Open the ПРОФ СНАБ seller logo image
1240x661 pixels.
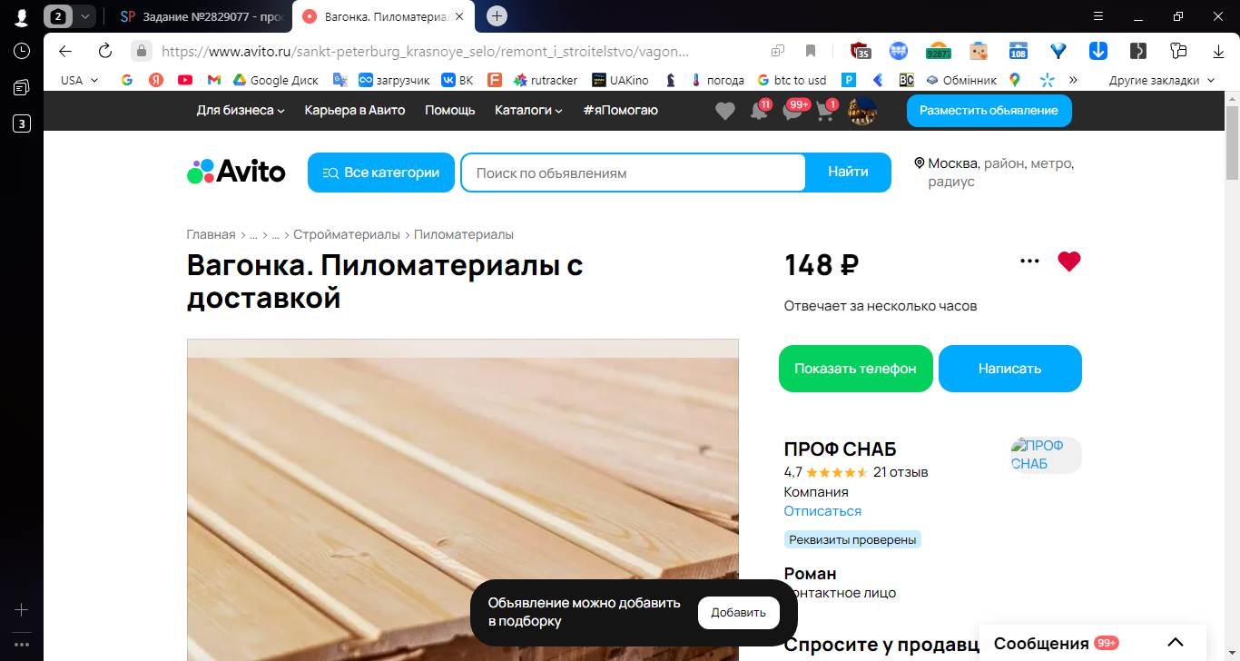pyautogui.click(x=1046, y=455)
